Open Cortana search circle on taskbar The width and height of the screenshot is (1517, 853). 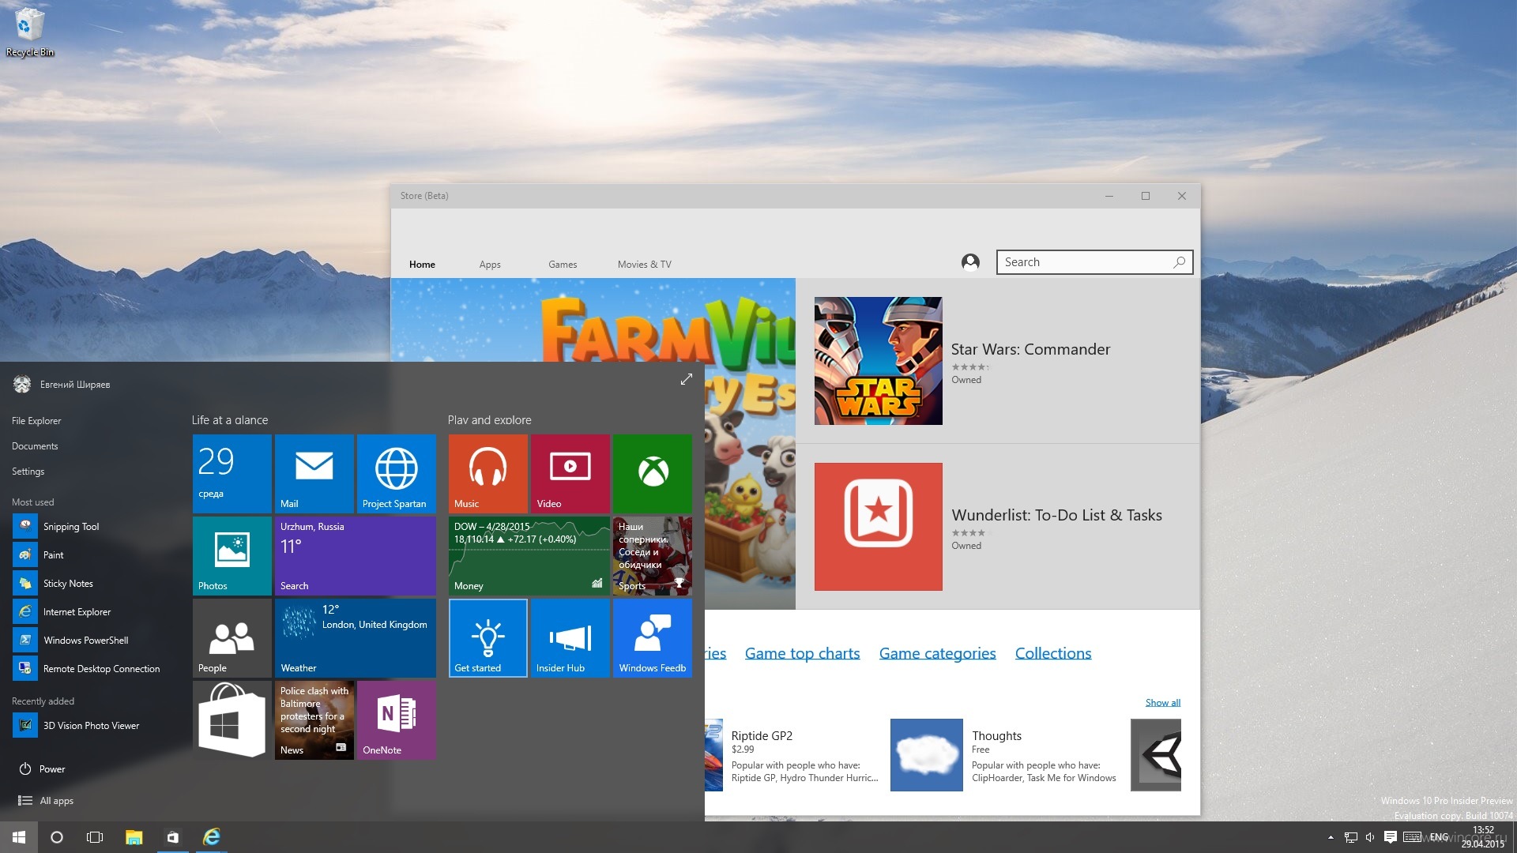(57, 837)
